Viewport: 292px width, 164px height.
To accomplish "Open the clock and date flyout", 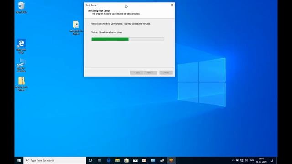I will click(261, 160).
